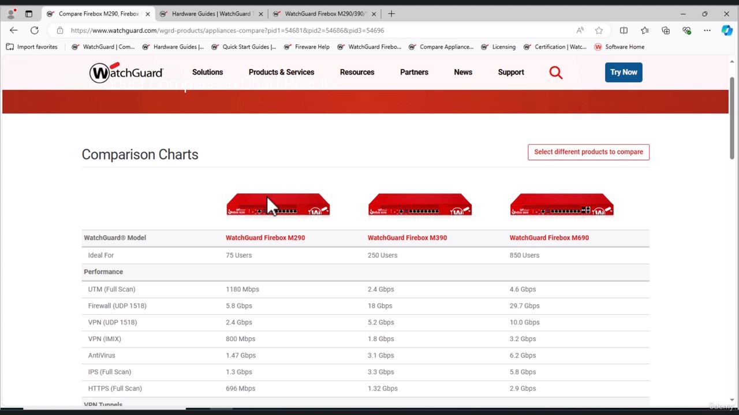This screenshot has width=739, height=415.
Task: Open the News menu item
Action: [463, 72]
